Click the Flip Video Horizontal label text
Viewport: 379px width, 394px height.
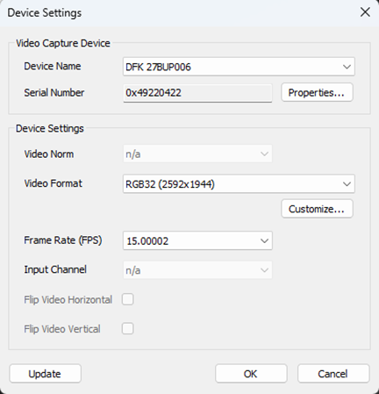68,300
